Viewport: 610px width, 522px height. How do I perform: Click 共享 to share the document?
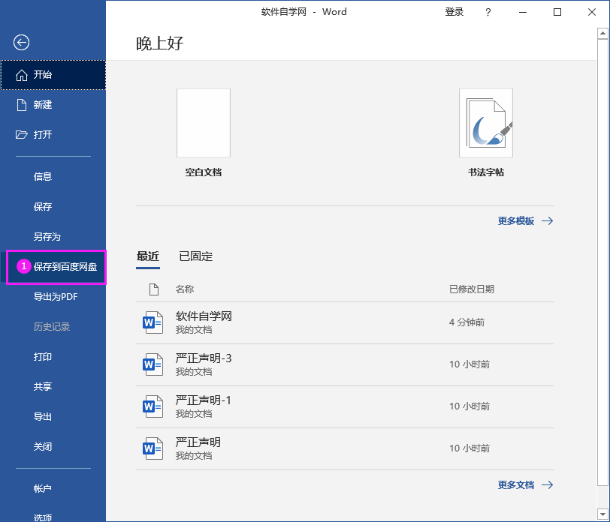pos(43,386)
